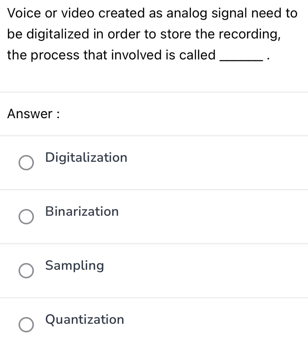This screenshot has width=308, height=337.
Task: Select the Digitalization radio button
Action: click(x=26, y=163)
